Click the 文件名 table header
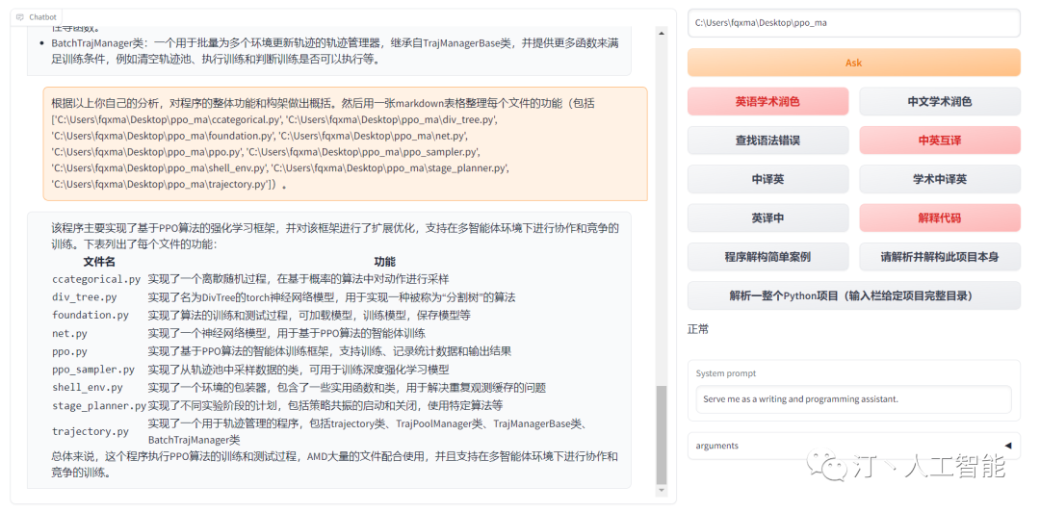 click(99, 262)
